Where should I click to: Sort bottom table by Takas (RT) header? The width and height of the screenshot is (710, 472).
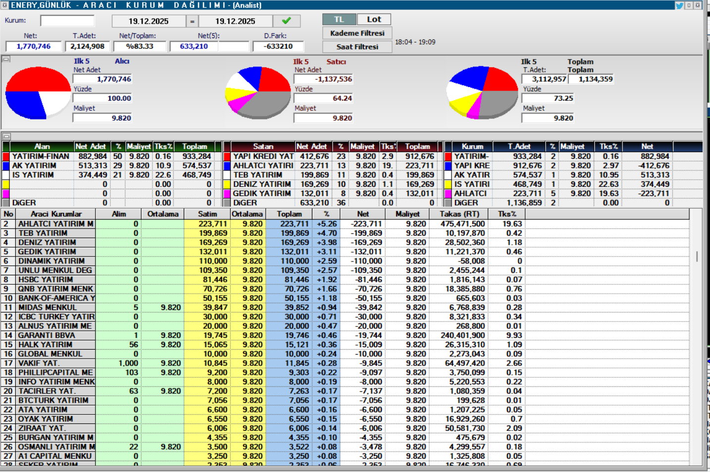(460, 214)
